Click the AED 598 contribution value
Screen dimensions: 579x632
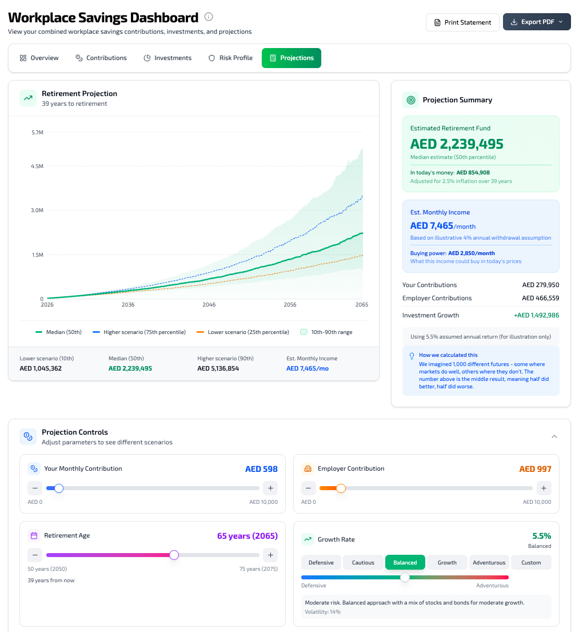pyautogui.click(x=261, y=469)
